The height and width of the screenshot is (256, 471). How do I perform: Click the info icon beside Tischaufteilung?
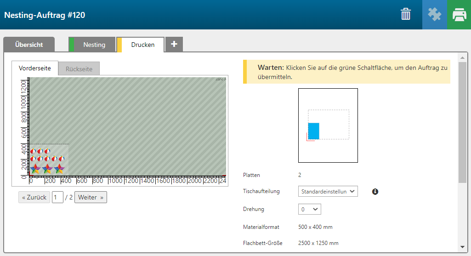click(375, 192)
